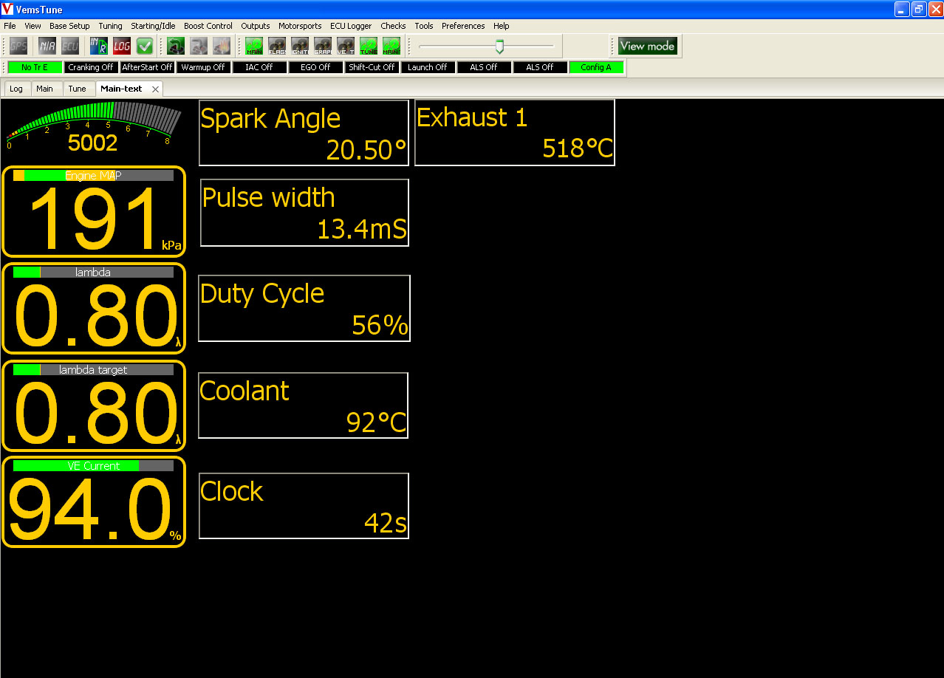Image resolution: width=944 pixels, height=678 pixels.
Task: Select the TUNE gauge group icon
Action: [x=369, y=46]
